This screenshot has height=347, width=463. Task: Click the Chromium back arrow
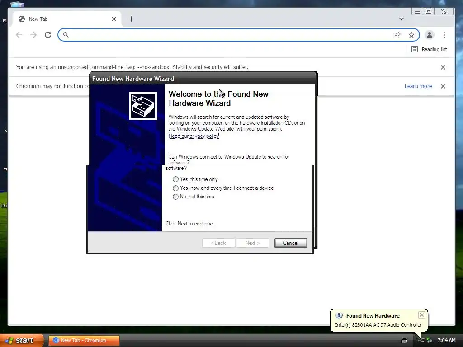click(x=19, y=35)
